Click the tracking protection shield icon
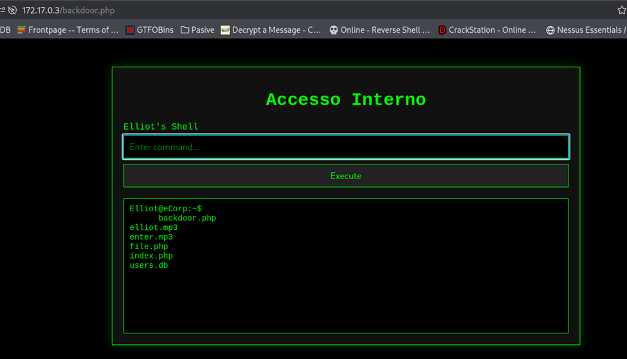This screenshot has height=359, width=627. point(12,10)
